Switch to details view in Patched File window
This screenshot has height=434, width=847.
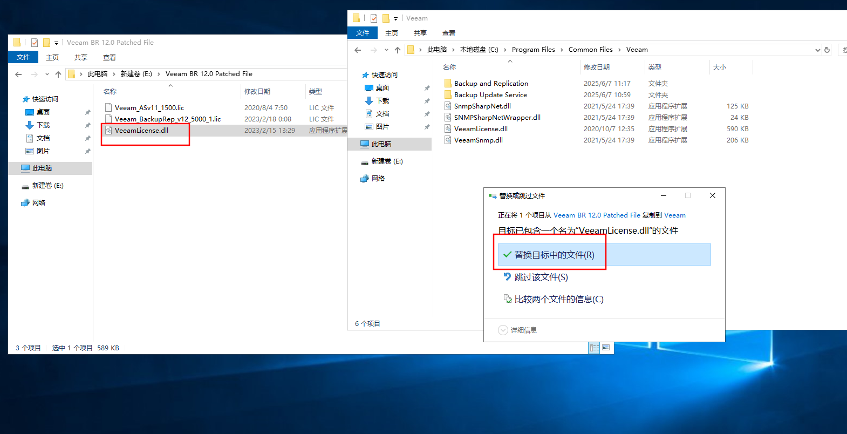coord(594,348)
